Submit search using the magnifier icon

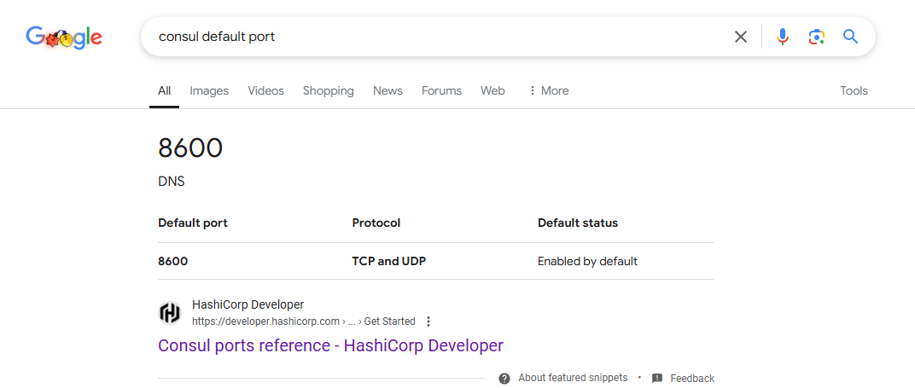pyautogui.click(x=851, y=37)
